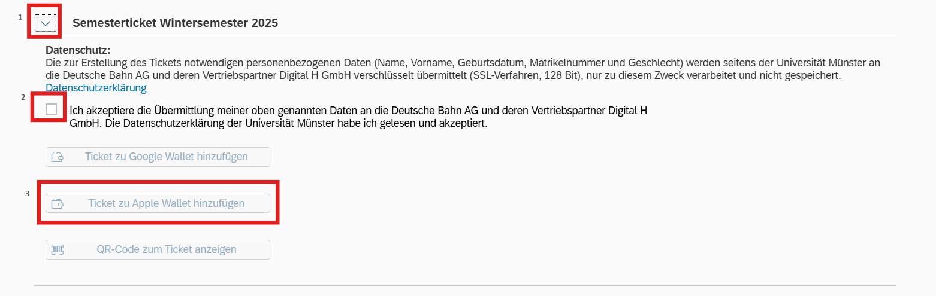Click 'Ticket zu Google Wallet hinzufügen' button
The height and width of the screenshot is (296, 936).
[158, 157]
